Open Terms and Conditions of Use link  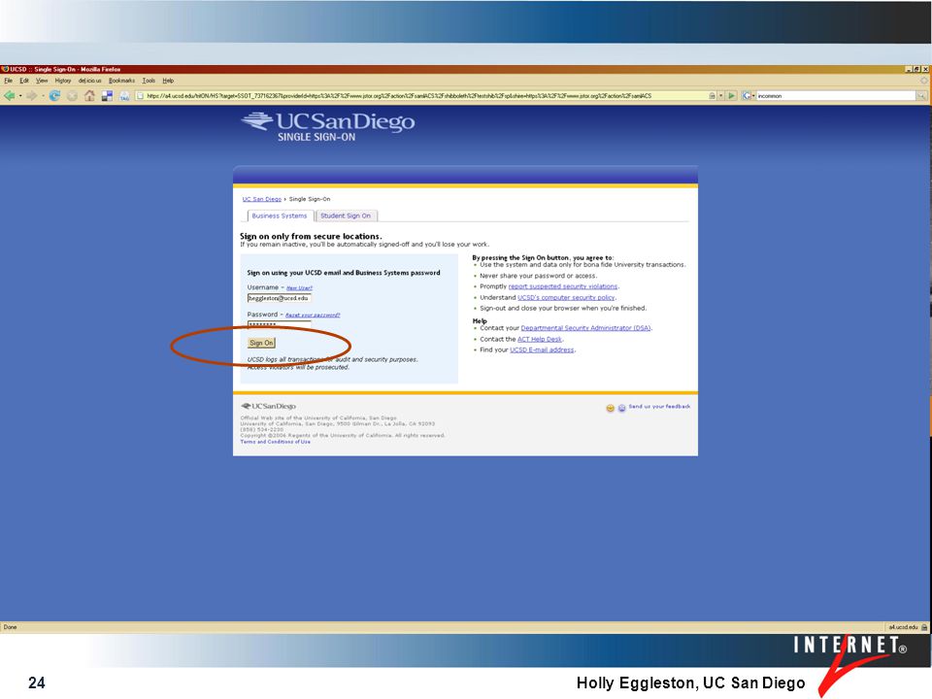(x=275, y=442)
